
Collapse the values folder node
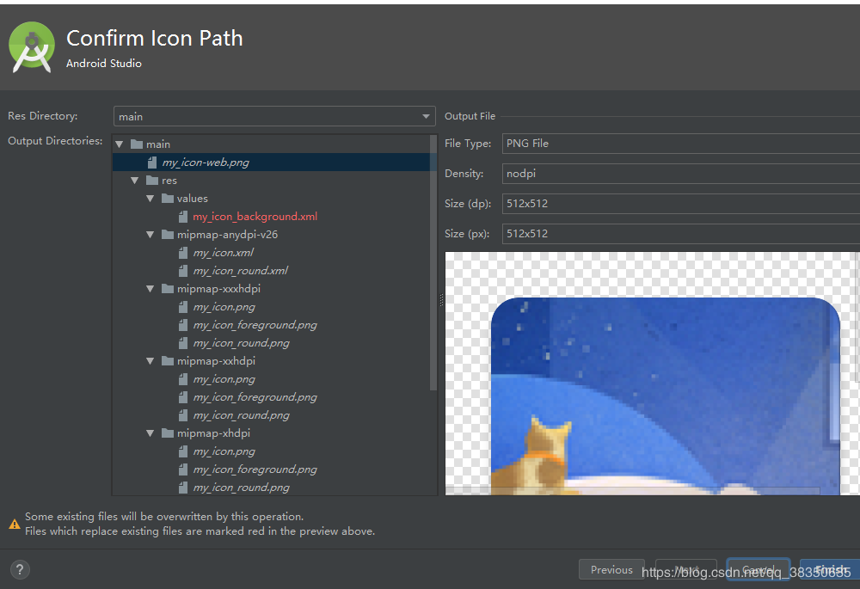pyautogui.click(x=150, y=199)
